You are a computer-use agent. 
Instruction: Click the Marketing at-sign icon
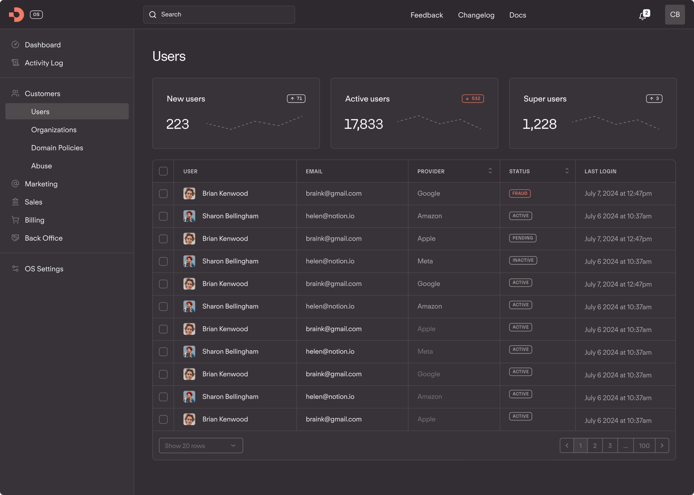point(15,183)
